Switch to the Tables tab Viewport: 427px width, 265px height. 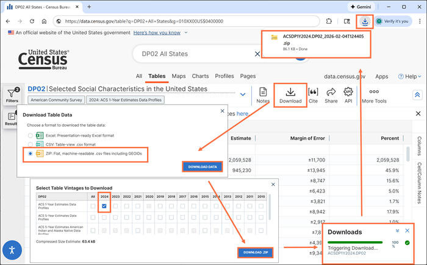pos(157,76)
